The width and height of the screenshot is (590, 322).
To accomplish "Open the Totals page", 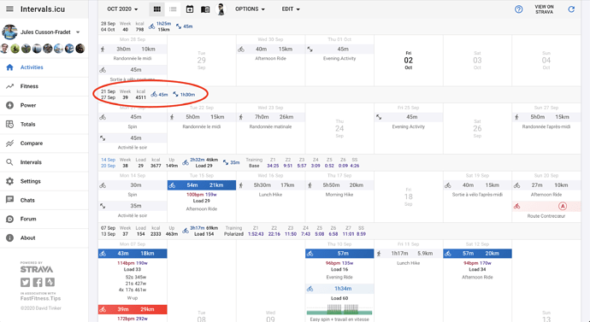I will tap(44, 125).
